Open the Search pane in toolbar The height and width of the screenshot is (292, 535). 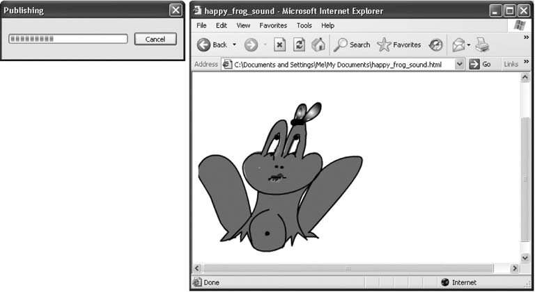pyautogui.click(x=352, y=44)
